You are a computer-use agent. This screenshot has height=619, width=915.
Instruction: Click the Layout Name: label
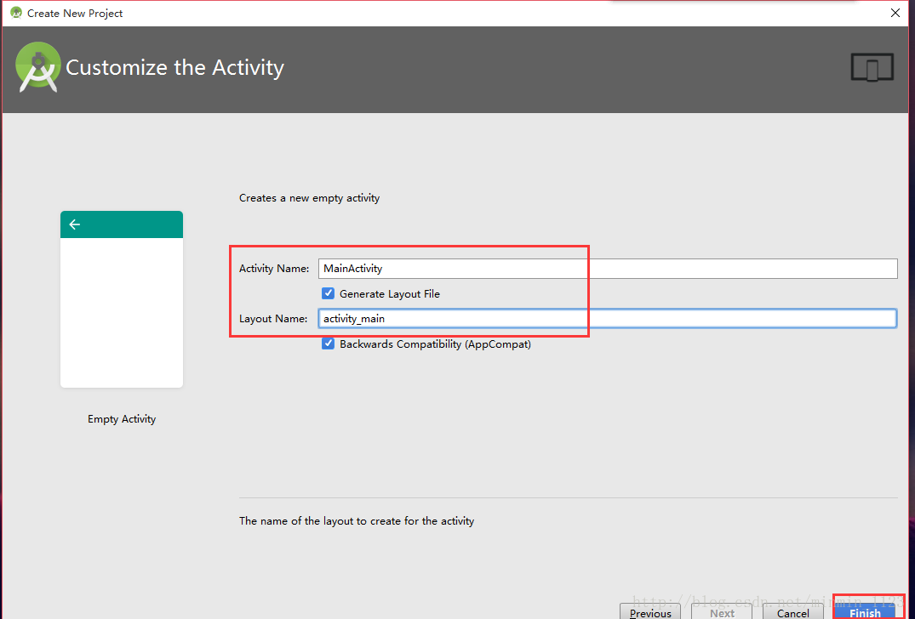click(273, 319)
